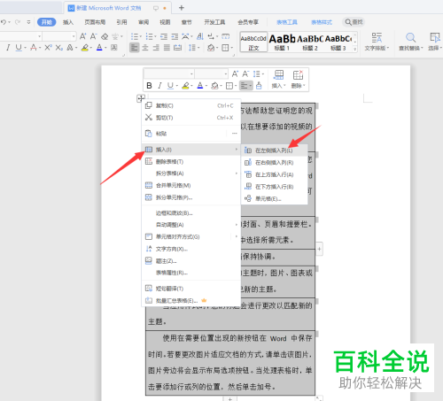Open the ribbon font name dropdown
The image size is (443, 401).
point(39,36)
